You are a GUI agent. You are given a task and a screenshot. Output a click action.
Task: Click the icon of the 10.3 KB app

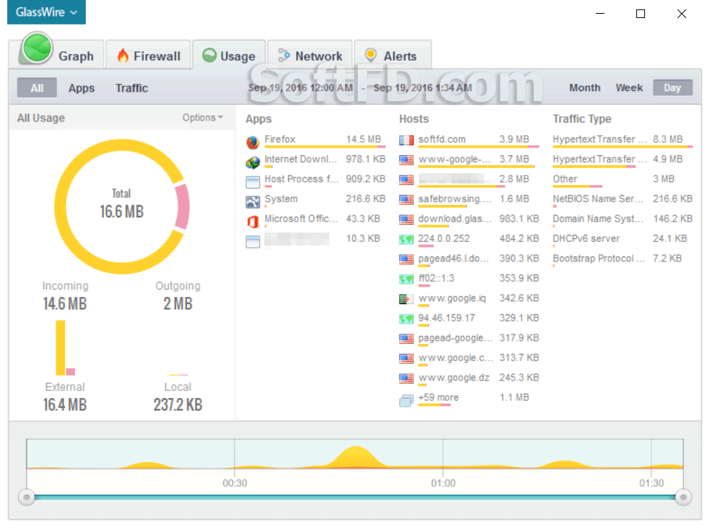pyautogui.click(x=253, y=241)
